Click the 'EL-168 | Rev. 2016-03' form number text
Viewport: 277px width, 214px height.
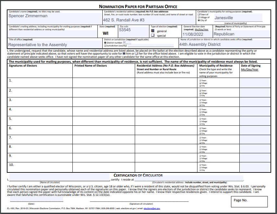(18, 208)
